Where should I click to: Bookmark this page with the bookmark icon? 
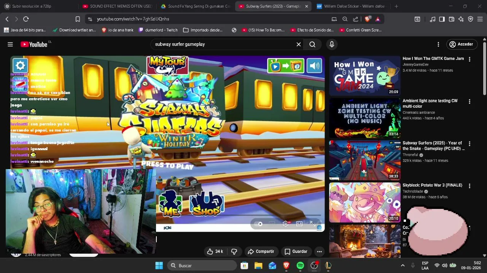[x=78, y=19]
